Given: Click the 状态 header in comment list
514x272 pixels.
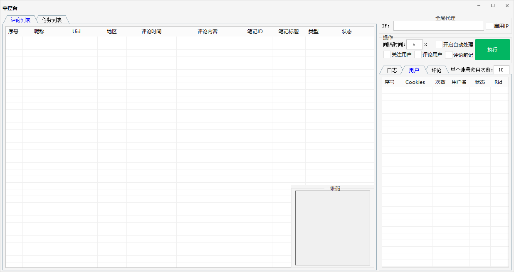Looking at the screenshot, I should tap(347, 32).
